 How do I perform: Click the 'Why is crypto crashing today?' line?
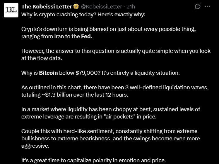pos(83,14)
